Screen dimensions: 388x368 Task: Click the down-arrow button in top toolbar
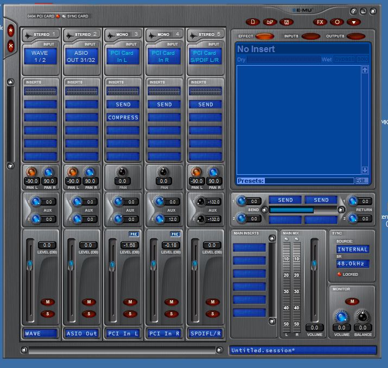354,22
